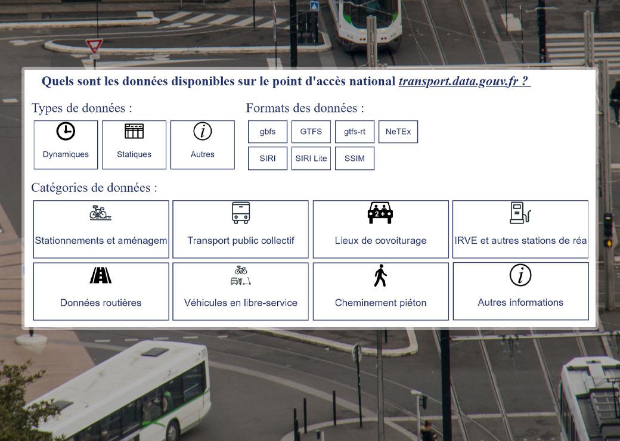Select the Lieux de covoiturage category card
The height and width of the screenshot is (441, 620).
tap(380, 229)
